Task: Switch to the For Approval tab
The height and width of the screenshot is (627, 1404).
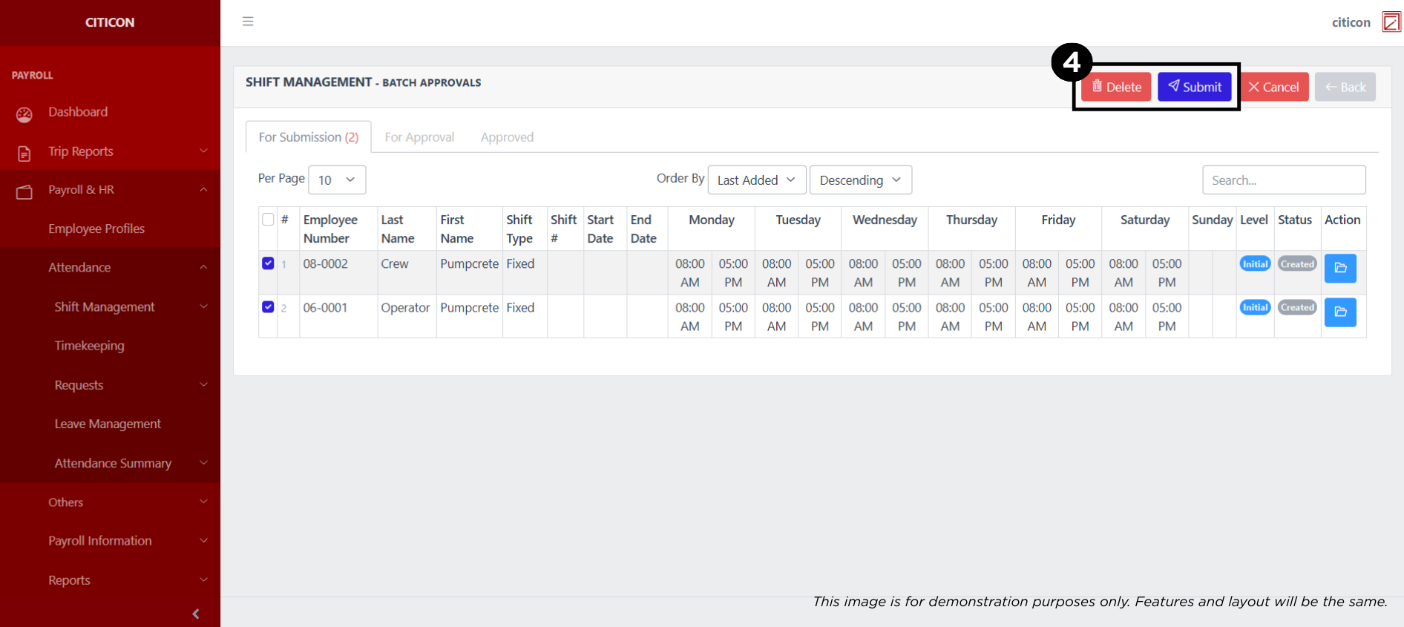Action: click(419, 137)
